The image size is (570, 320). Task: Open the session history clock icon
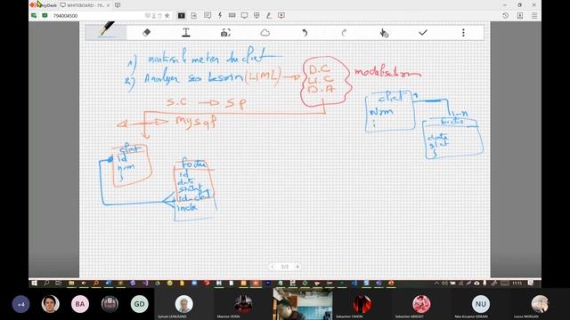point(505,15)
